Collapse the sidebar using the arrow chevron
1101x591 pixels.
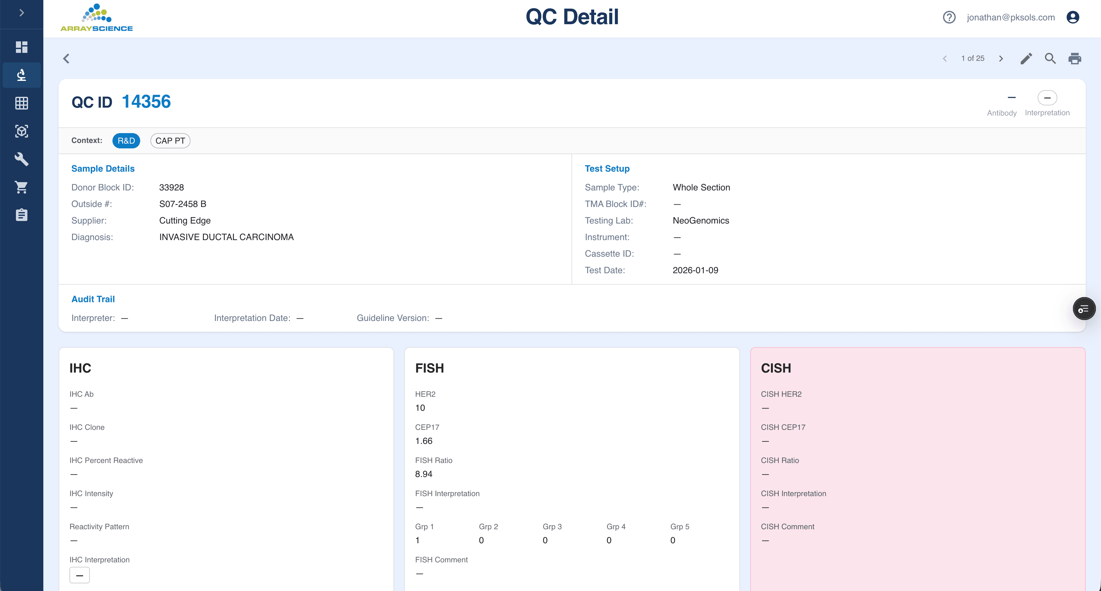[x=21, y=12]
